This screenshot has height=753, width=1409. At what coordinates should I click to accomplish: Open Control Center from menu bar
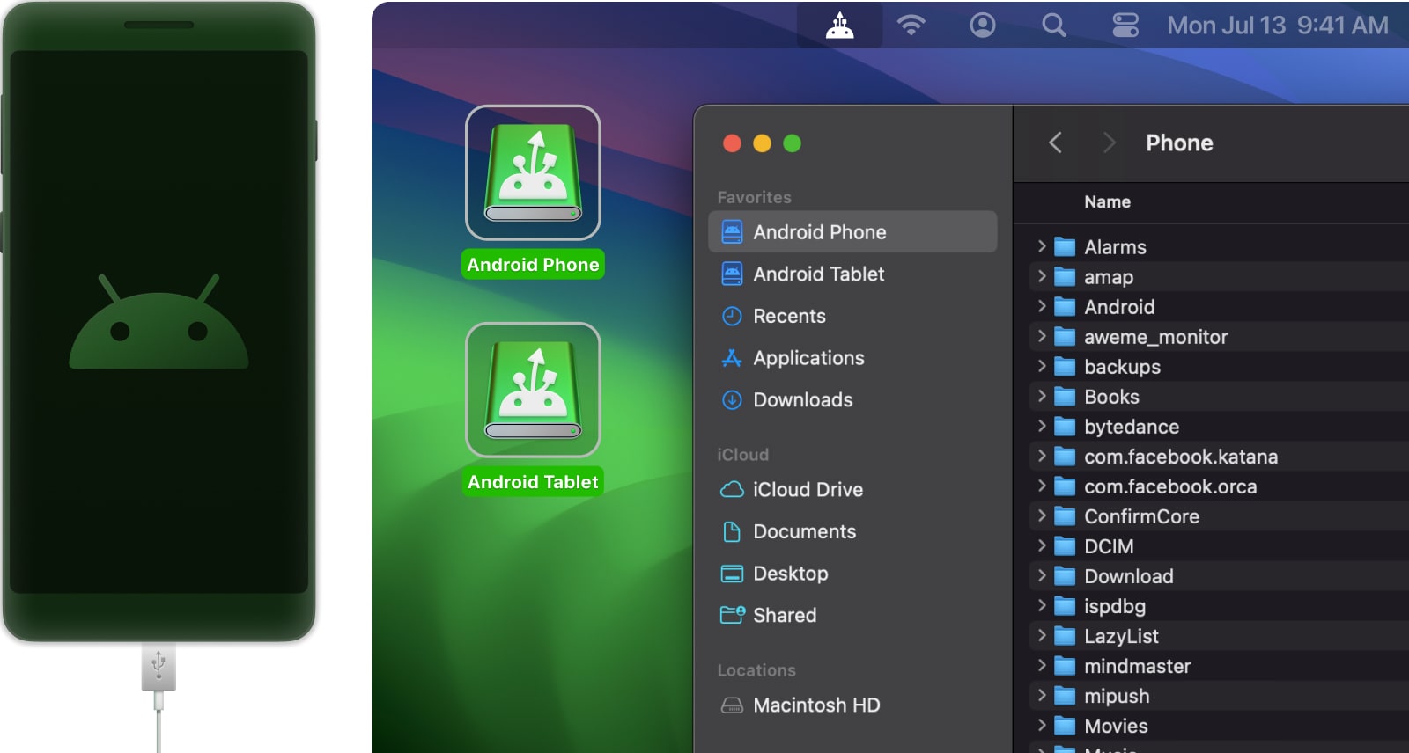1125,26
